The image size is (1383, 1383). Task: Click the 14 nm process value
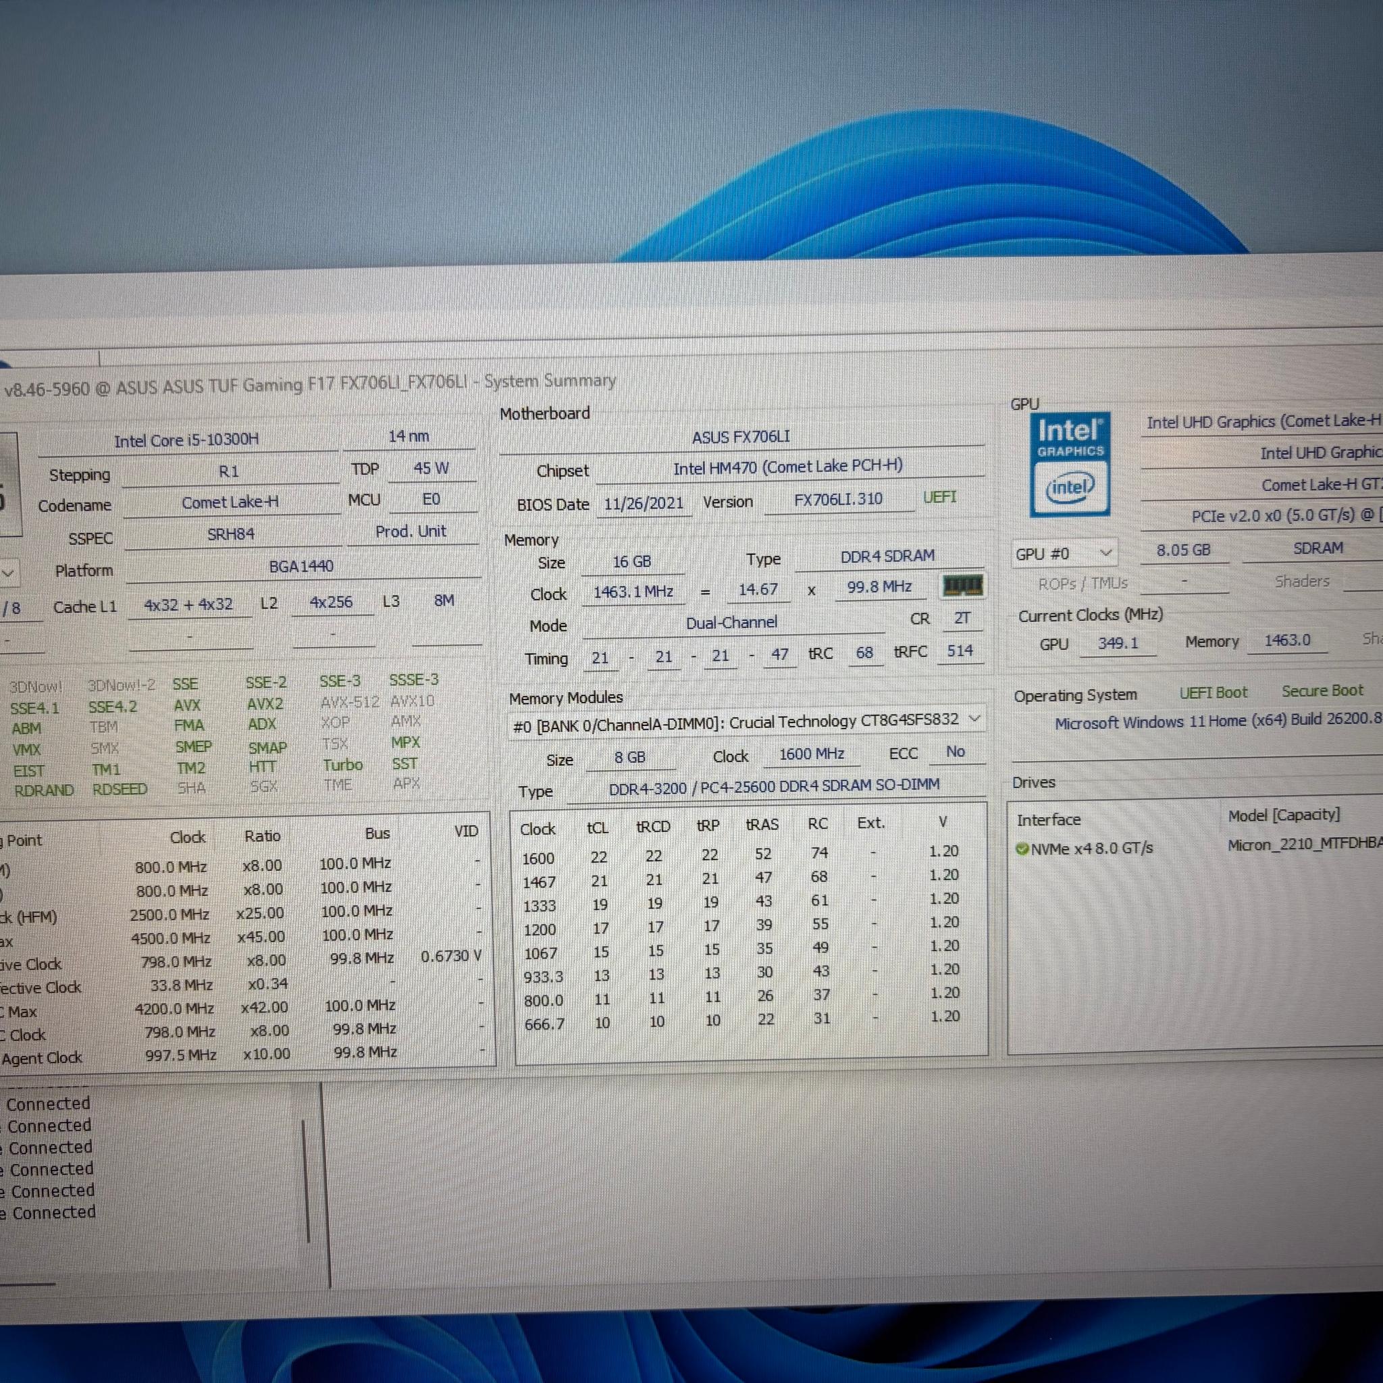tap(409, 436)
